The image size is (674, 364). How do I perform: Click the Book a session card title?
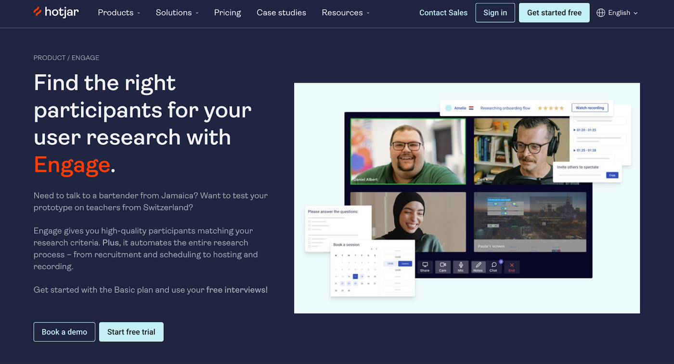pos(346,245)
